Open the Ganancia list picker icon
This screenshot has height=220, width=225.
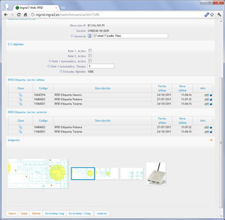tap(90, 36)
